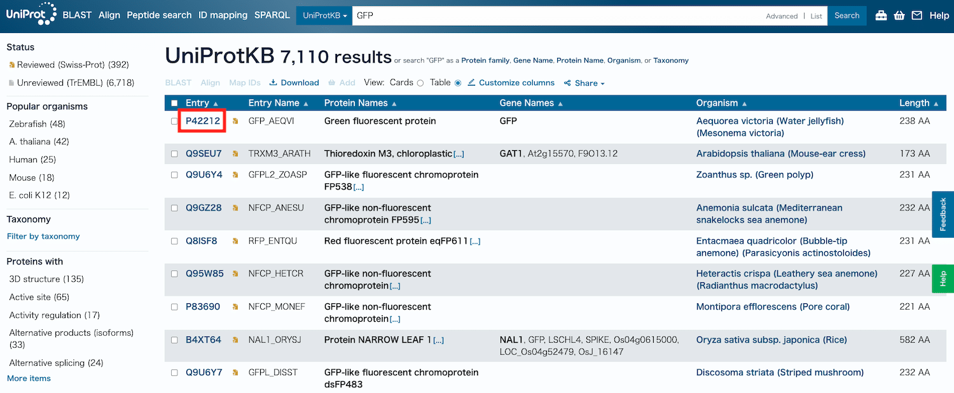Image resolution: width=954 pixels, height=393 pixels.
Task: Select all entries via header checkbox
Action: 174,102
